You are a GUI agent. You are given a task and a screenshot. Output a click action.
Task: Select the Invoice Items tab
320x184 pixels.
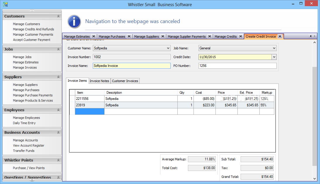coord(77,81)
